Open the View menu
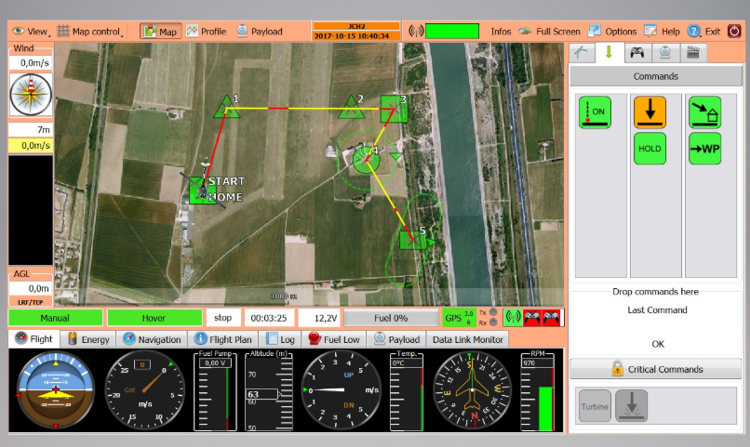The image size is (750, 447). pos(31,32)
